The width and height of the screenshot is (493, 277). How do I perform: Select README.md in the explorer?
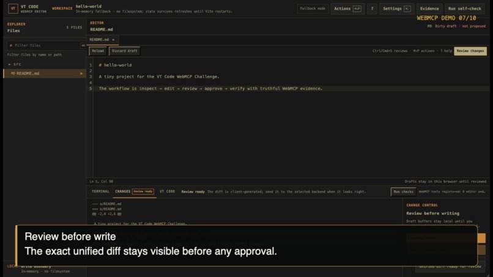point(45,73)
